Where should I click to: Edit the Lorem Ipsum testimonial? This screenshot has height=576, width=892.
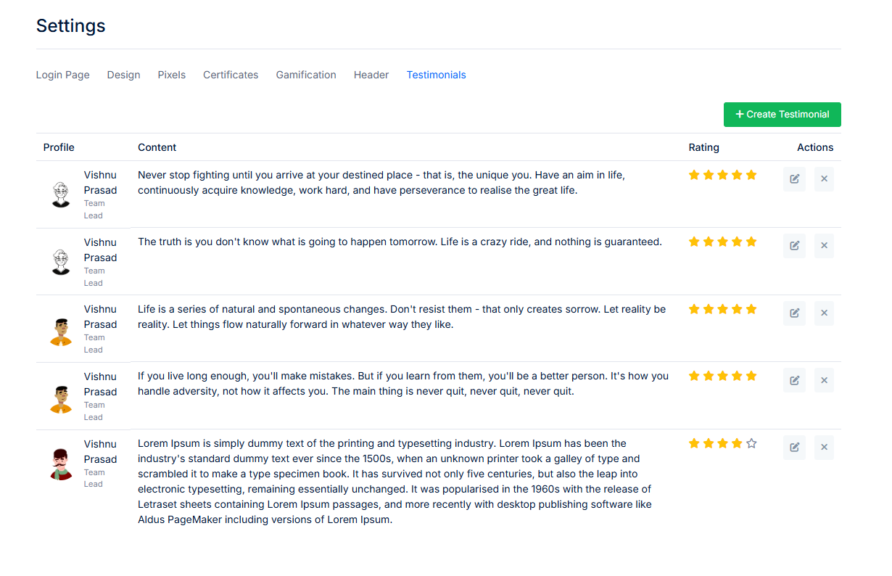pyautogui.click(x=794, y=448)
